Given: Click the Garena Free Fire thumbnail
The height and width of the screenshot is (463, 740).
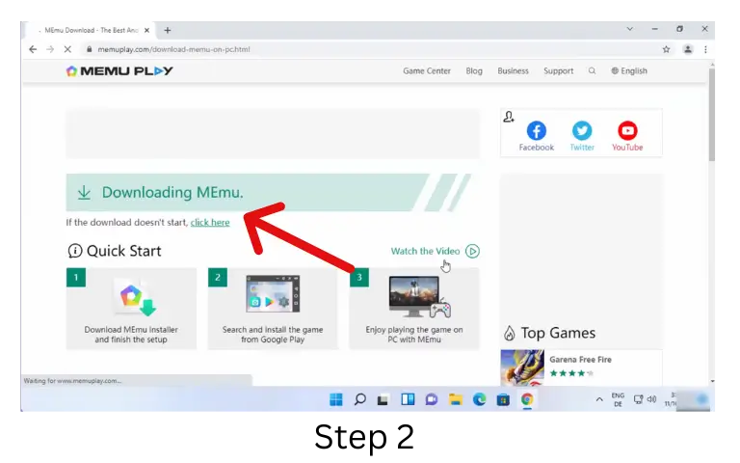Looking at the screenshot, I should (x=522, y=368).
